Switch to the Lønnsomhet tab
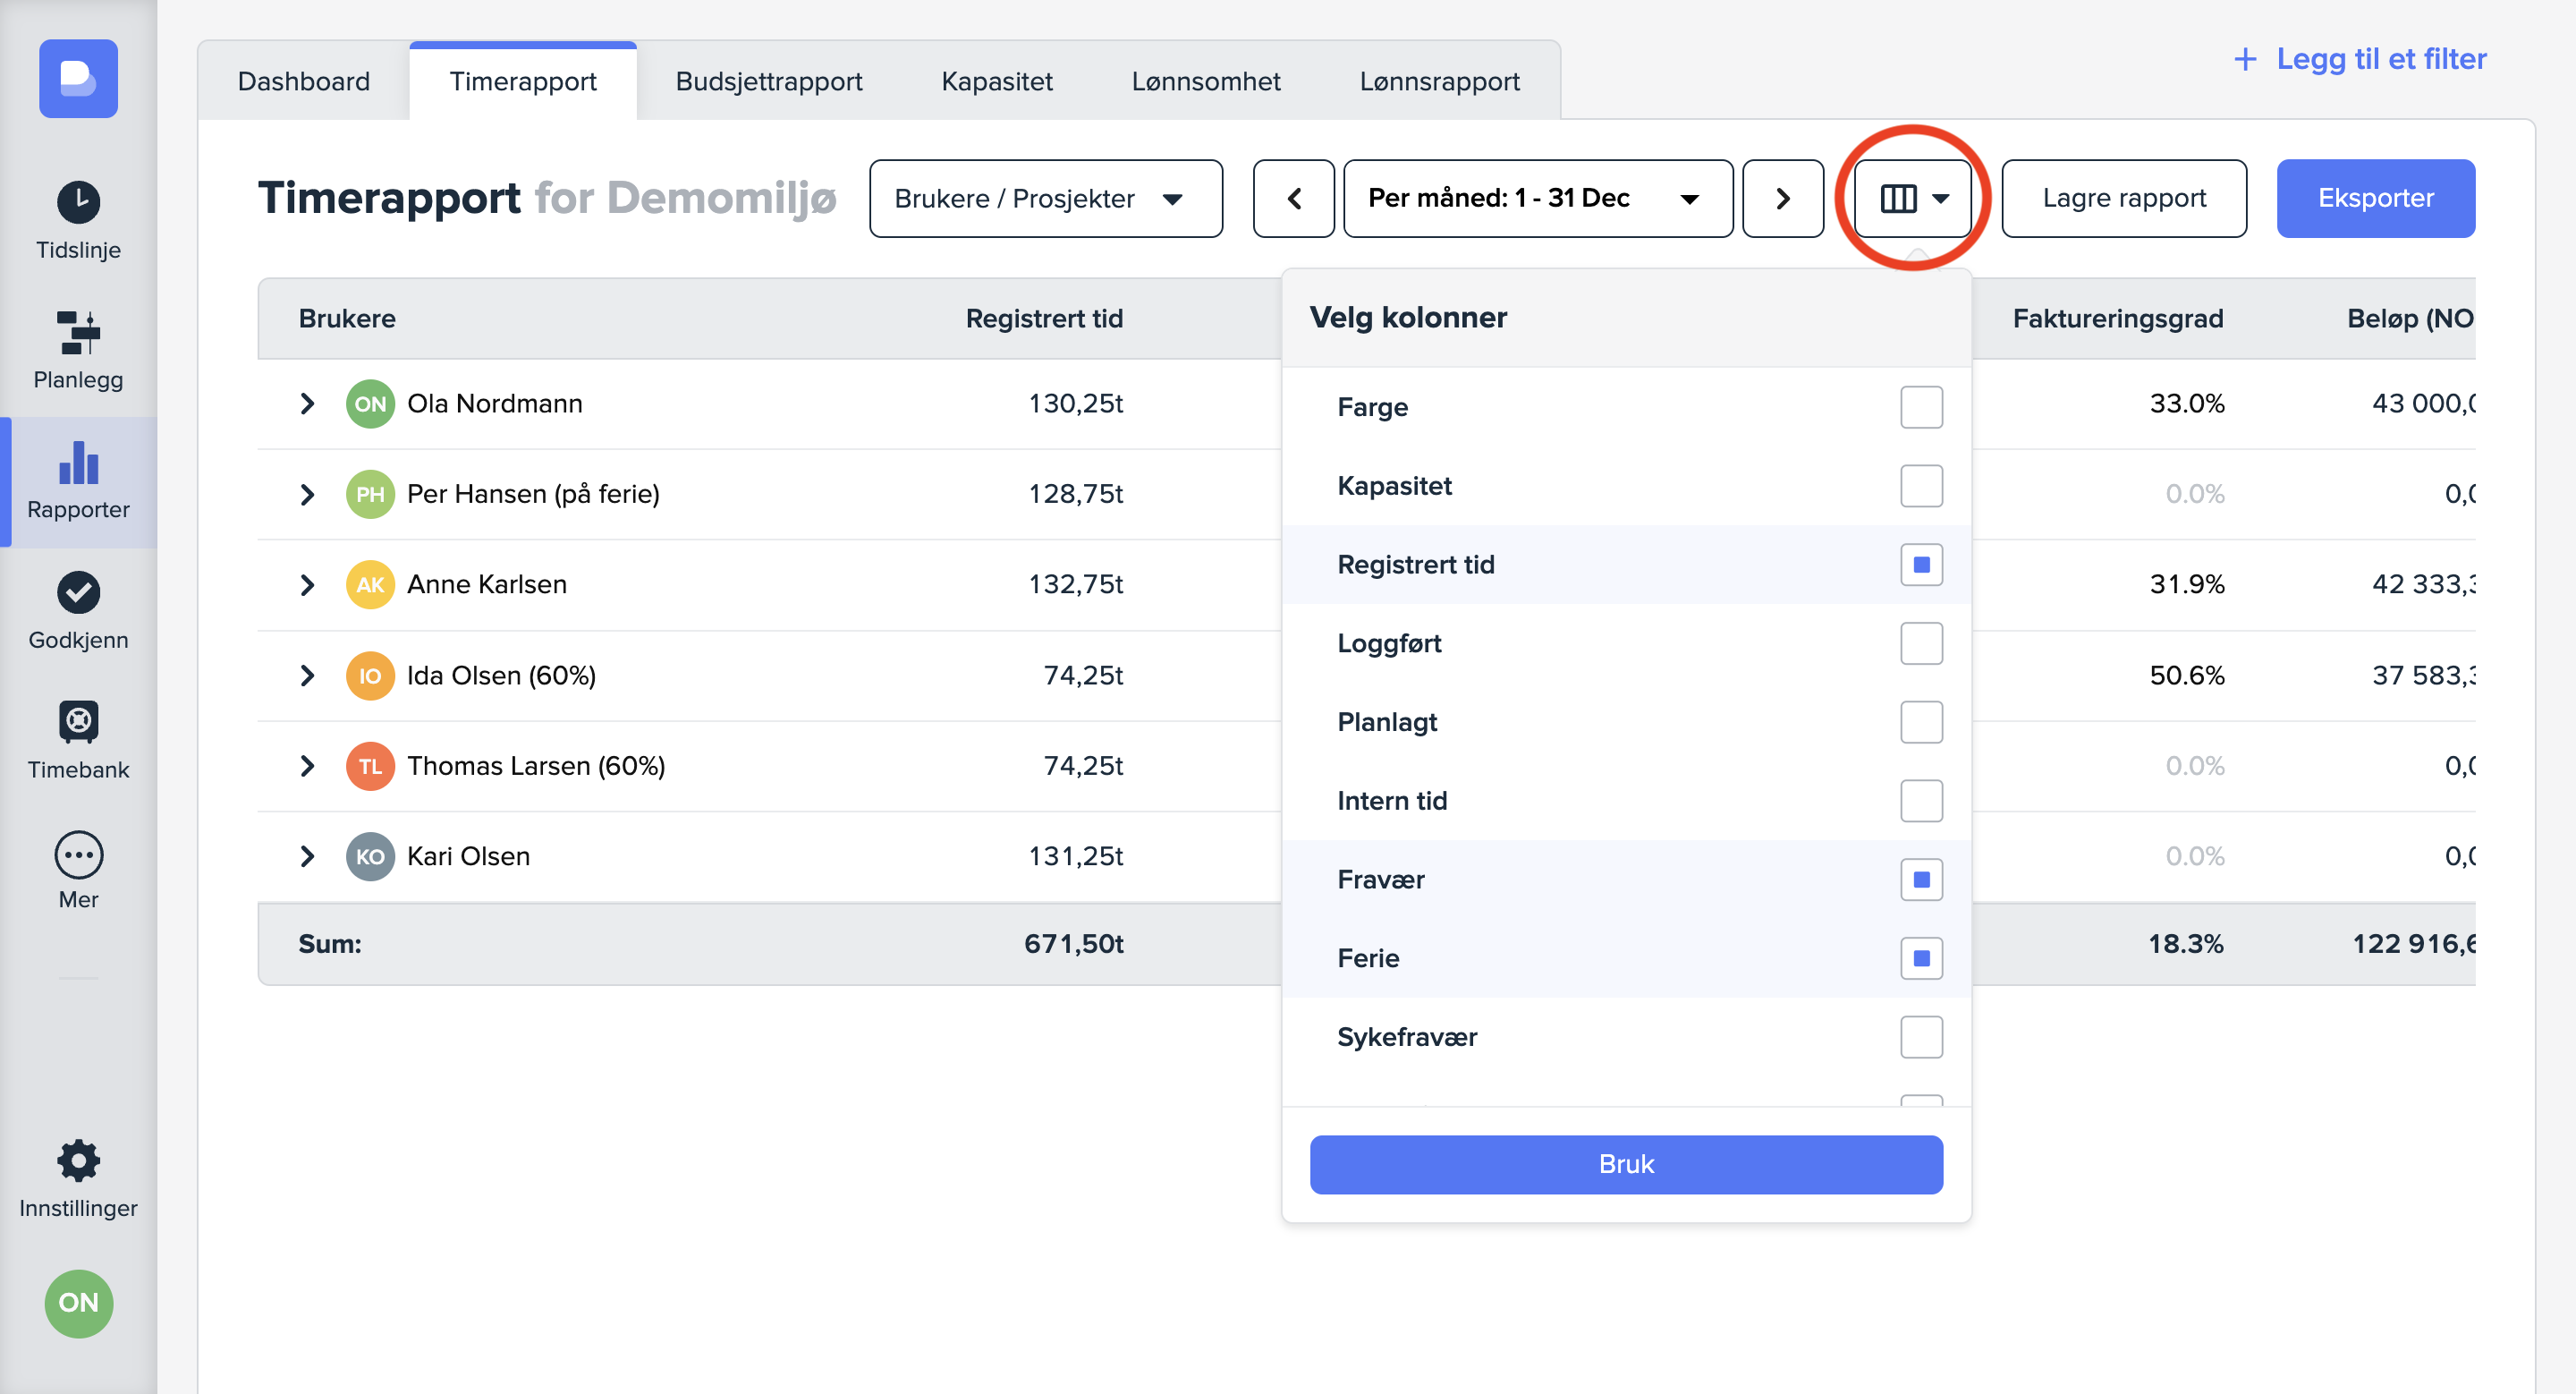 pos(1205,81)
